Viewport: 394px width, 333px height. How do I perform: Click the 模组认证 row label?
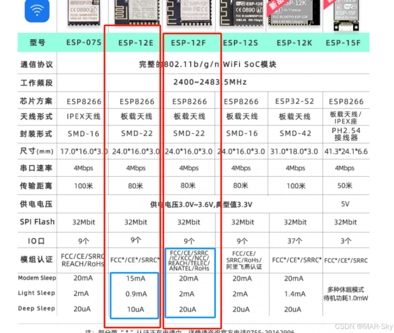click(37, 259)
